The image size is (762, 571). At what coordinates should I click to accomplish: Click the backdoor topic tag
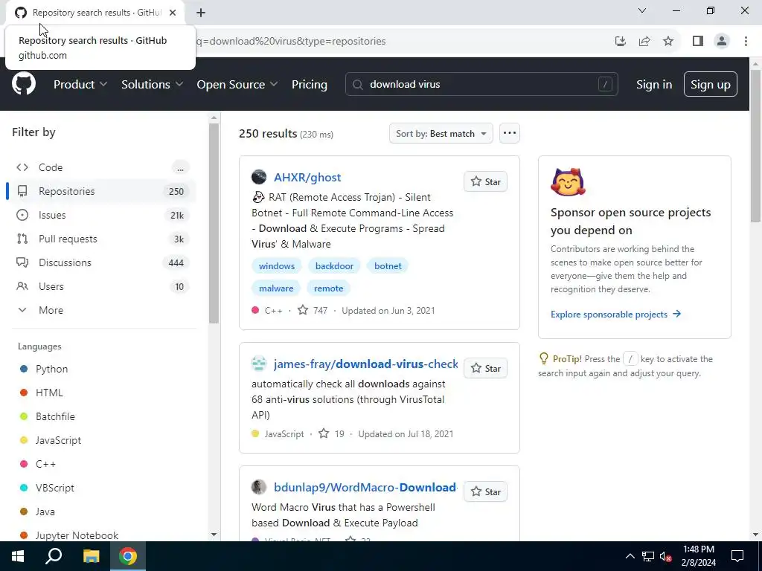pyautogui.click(x=334, y=266)
